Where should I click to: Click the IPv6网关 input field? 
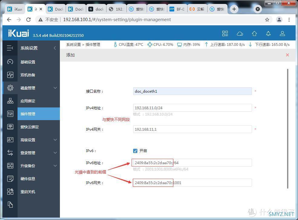coord(192,183)
